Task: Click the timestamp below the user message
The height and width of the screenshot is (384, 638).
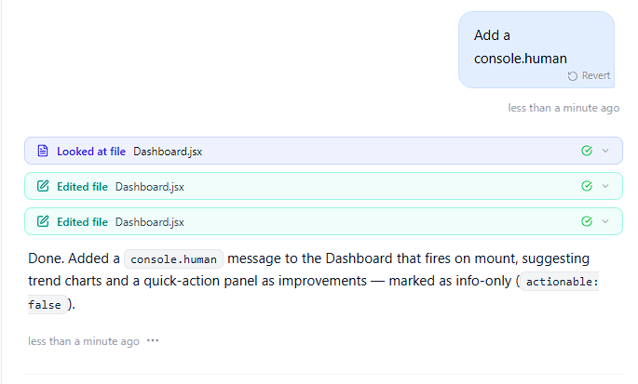Action: click(563, 108)
